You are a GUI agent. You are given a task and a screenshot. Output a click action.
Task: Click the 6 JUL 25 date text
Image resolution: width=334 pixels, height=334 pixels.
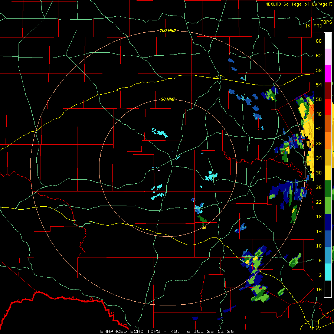pyautogui.click(x=201, y=331)
